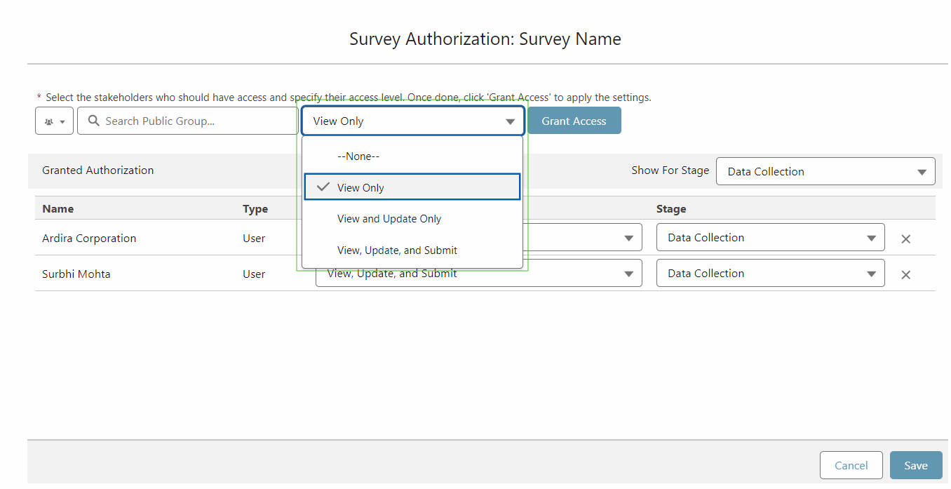Select View, Update, and Submit option
The width and height of the screenshot is (951, 489).
pos(398,250)
